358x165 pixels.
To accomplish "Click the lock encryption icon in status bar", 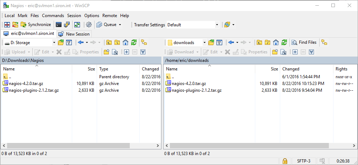I will 285,161.
